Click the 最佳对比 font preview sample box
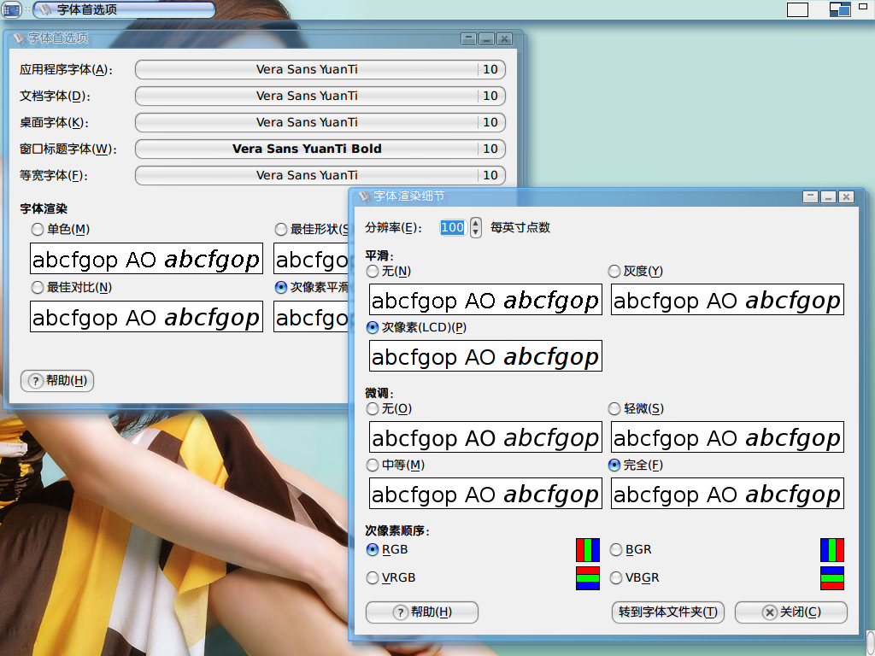Screen dimensions: 875x656 [x=146, y=317]
